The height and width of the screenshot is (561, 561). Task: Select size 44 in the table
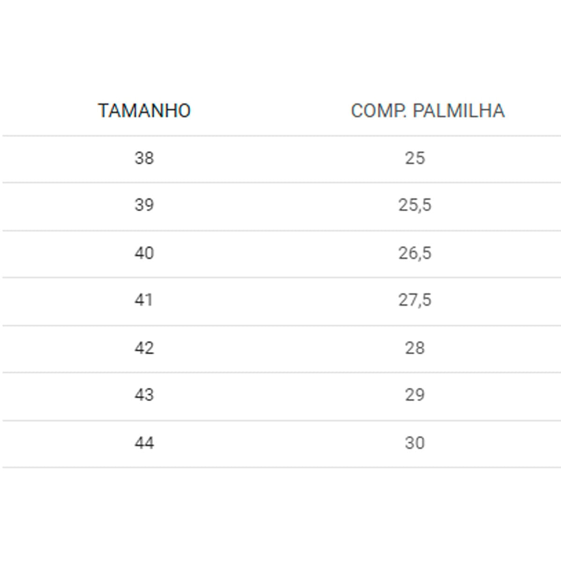144,443
